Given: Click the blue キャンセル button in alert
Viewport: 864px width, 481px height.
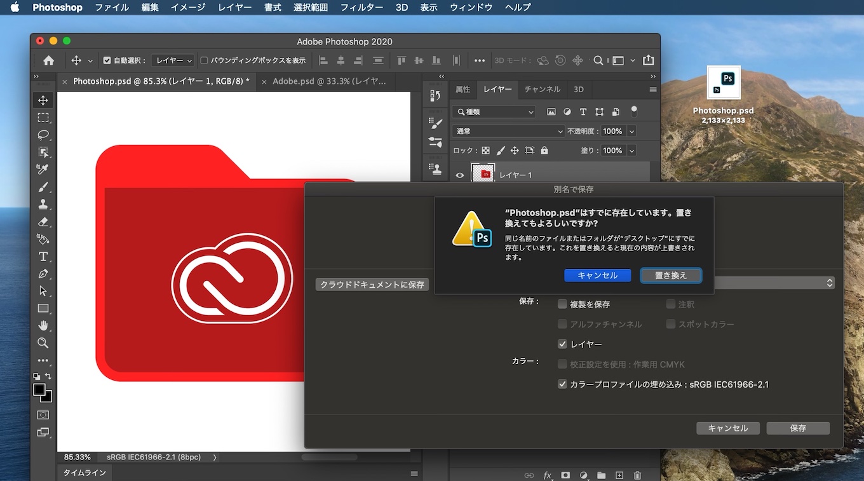Looking at the screenshot, I should (x=597, y=275).
